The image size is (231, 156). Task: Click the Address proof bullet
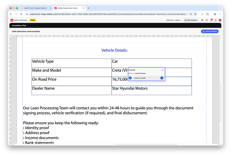(x=36, y=133)
